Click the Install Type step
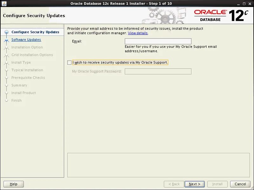254x190 pixels. [21, 62]
